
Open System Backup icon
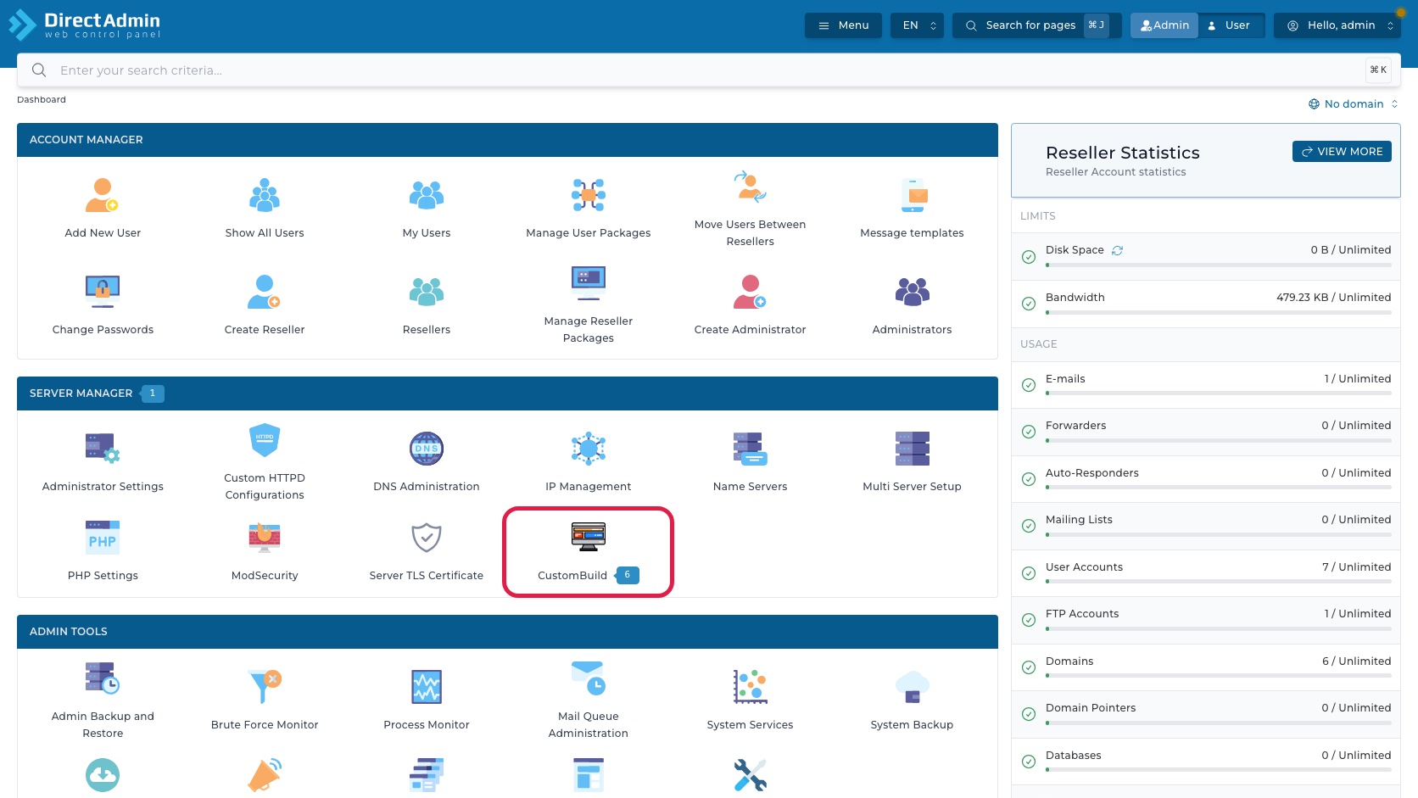pyautogui.click(x=913, y=687)
